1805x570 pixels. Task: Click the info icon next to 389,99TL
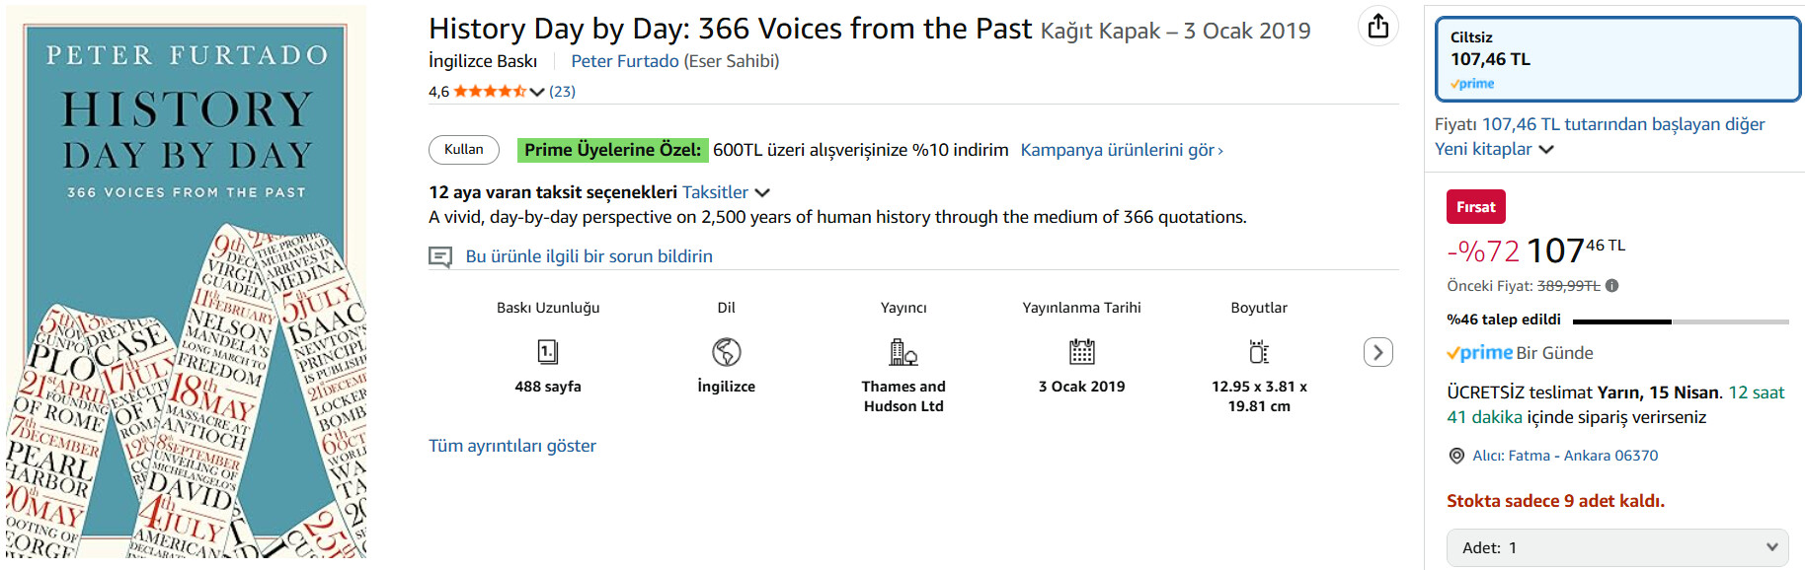point(1612,286)
